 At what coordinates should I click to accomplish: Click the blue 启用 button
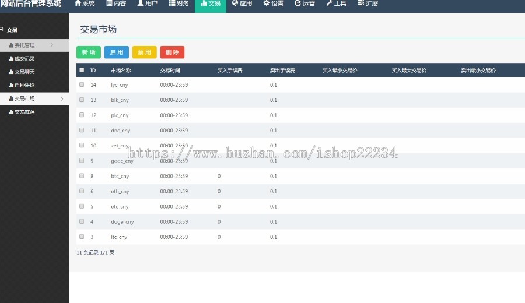(x=117, y=52)
